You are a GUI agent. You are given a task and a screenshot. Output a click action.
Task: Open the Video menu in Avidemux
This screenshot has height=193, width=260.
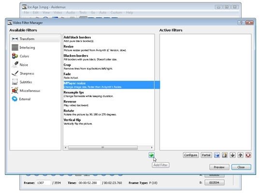tap(58, 13)
